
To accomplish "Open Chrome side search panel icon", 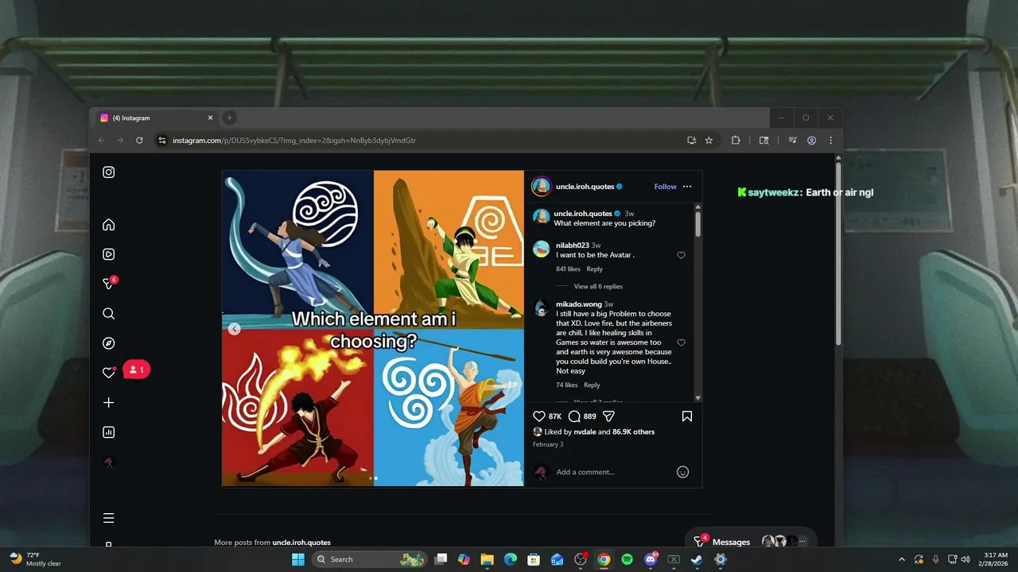I will pyautogui.click(x=763, y=141).
